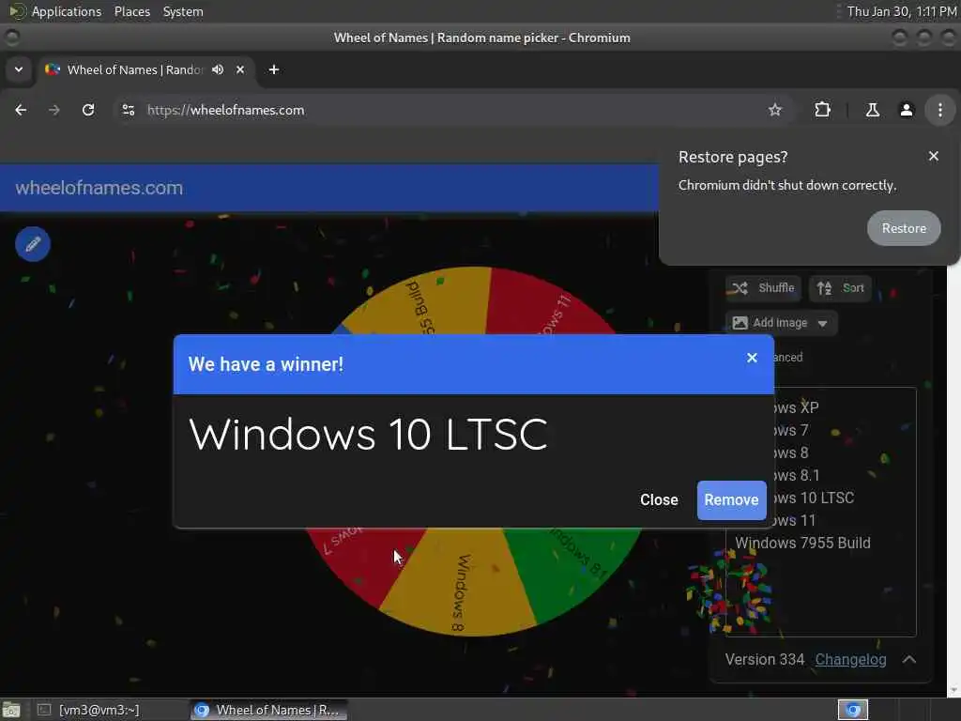Click the XP entry in entries list

(x=796, y=407)
